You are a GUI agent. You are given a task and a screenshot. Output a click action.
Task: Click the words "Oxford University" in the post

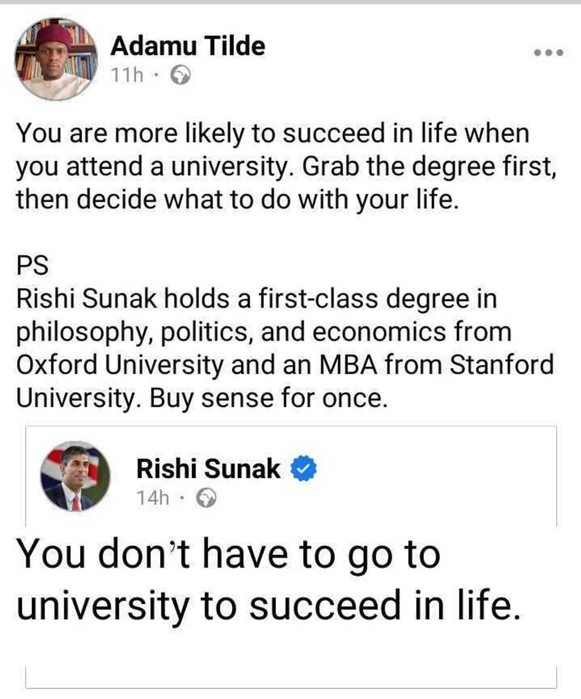[x=119, y=365]
